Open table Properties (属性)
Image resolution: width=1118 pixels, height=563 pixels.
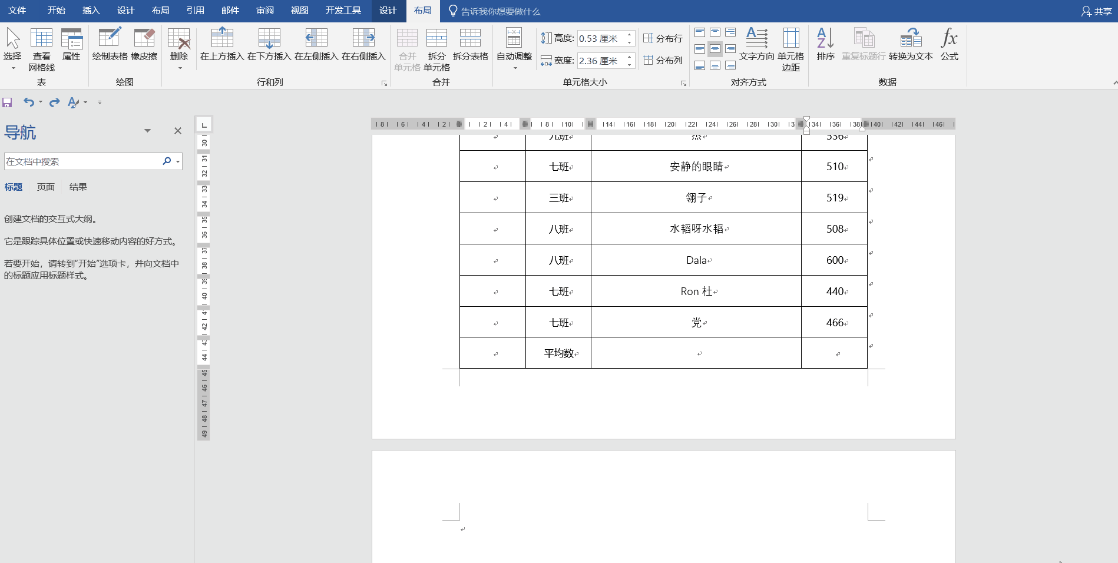[71, 44]
